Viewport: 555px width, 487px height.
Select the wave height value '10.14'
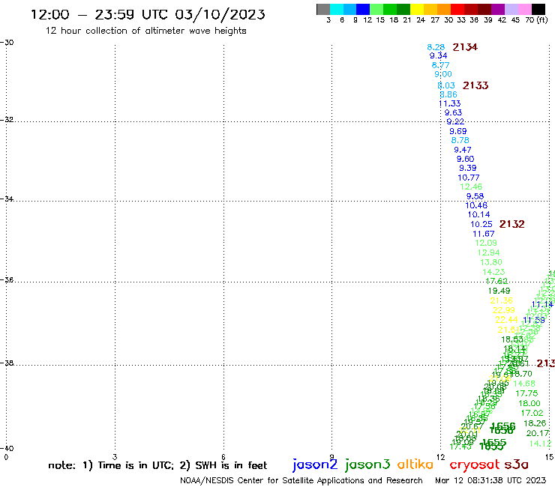478,215
